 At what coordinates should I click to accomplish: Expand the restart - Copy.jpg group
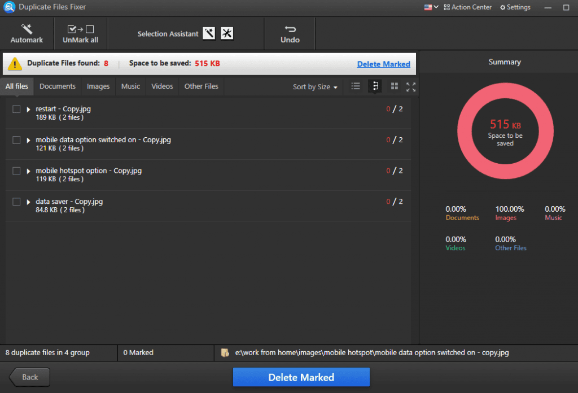point(28,110)
